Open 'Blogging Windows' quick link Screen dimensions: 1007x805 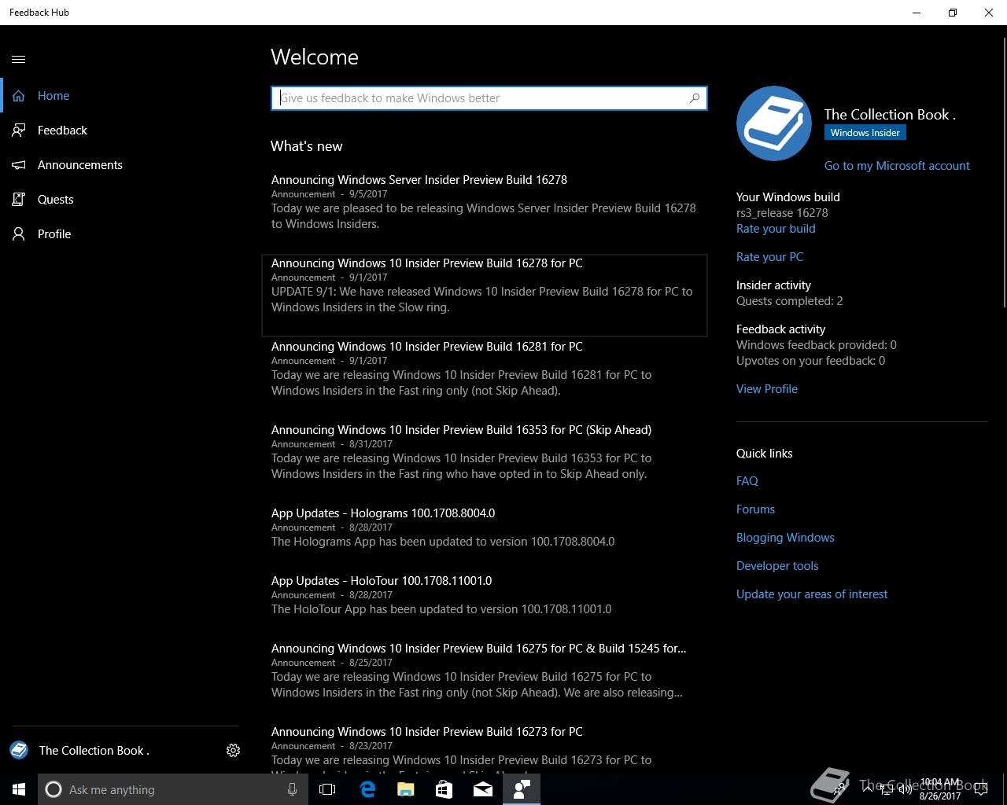[x=785, y=538]
